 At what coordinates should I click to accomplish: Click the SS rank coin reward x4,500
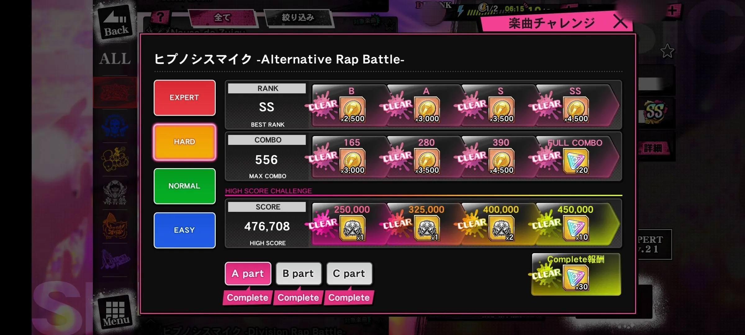(576, 110)
